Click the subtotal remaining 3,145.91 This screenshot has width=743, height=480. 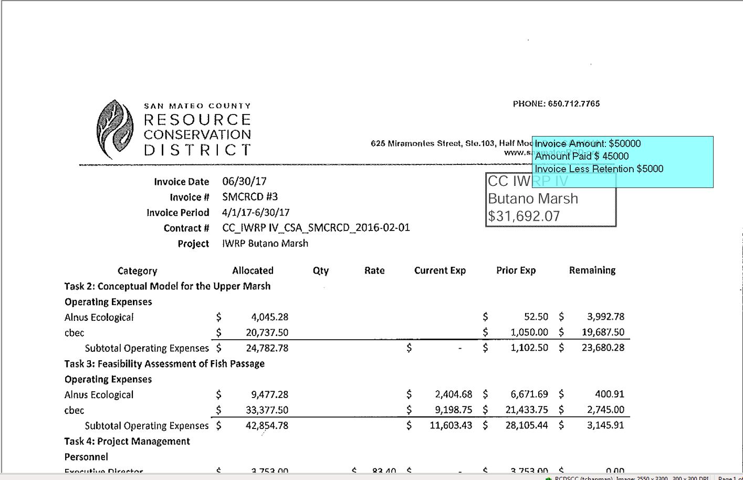pos(605,425)
